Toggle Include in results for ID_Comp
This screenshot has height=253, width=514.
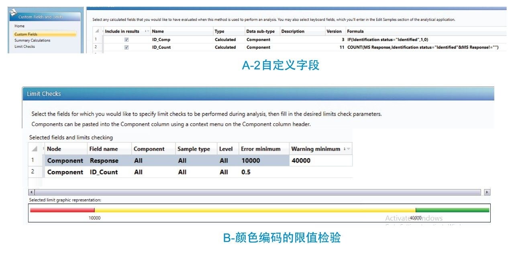click(x=126, y=40)
